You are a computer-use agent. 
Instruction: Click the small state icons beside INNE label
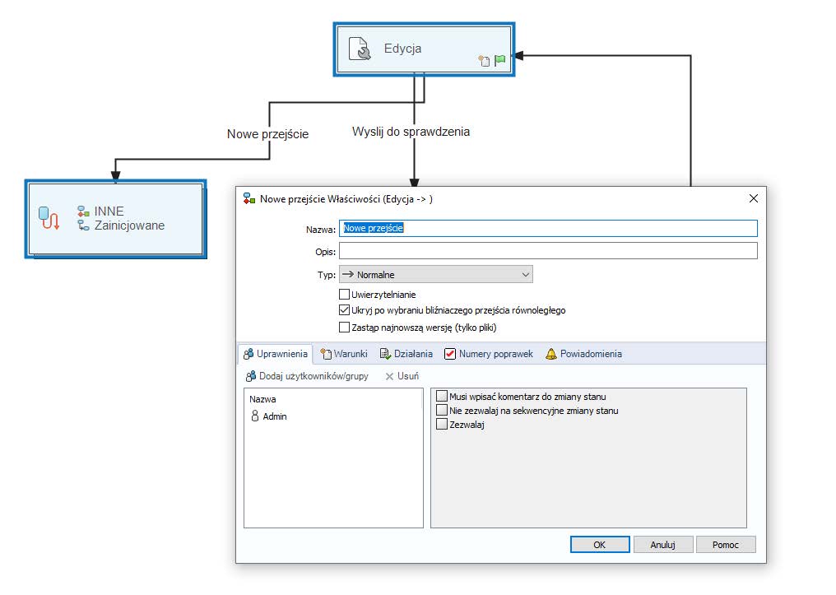[x=81, y=211]
